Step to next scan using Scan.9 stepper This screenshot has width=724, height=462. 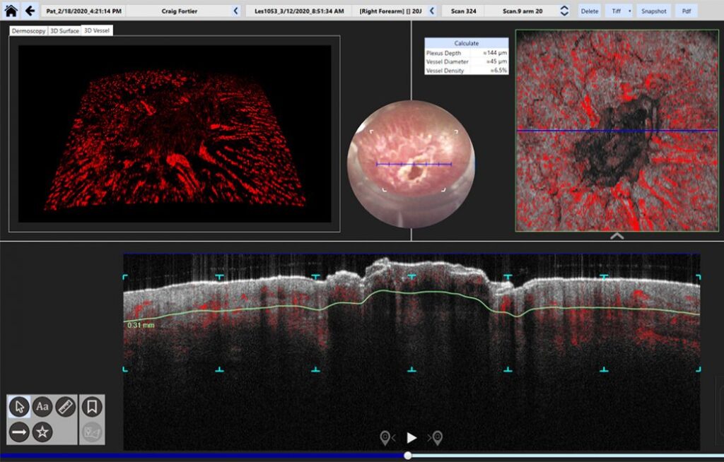tap(564, 8)
